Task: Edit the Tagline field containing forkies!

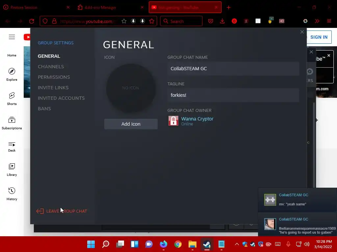Action: point(233,95)
